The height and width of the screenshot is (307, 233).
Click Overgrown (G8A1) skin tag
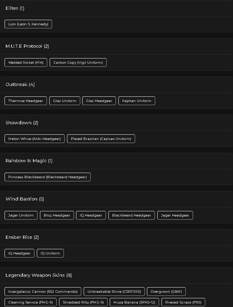point(166,292)
